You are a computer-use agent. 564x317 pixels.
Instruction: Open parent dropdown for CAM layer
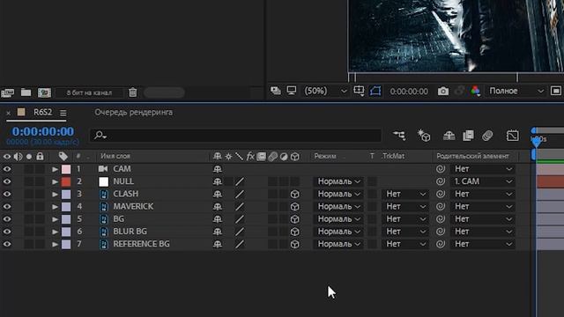click(x=483, y=169)
